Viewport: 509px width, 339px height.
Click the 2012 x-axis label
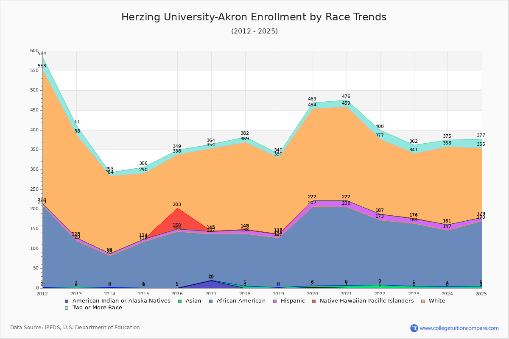42,294
